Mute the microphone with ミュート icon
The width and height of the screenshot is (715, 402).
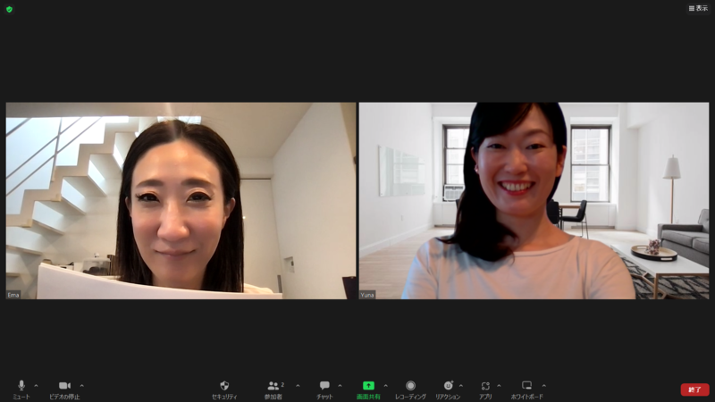tap(21, 386)
